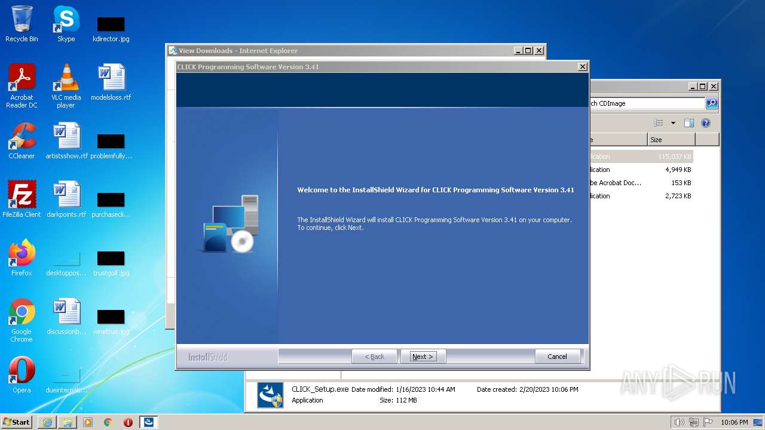This screenshot has height=430, width=765.
Task: Toggle the Explorer preview pane button
Action: click(689, 123)
